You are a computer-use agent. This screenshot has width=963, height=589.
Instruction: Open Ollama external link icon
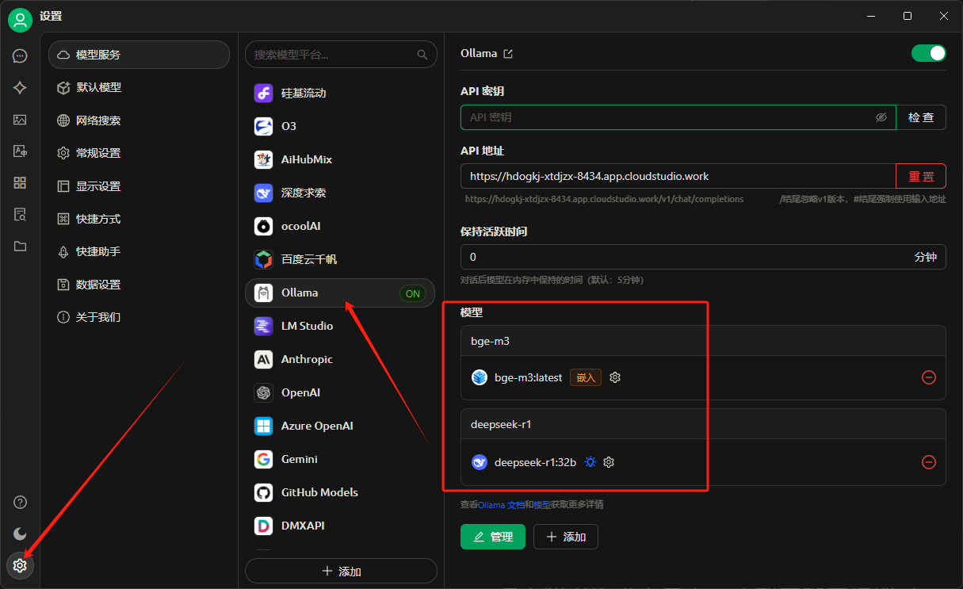[x=509, y=54]
